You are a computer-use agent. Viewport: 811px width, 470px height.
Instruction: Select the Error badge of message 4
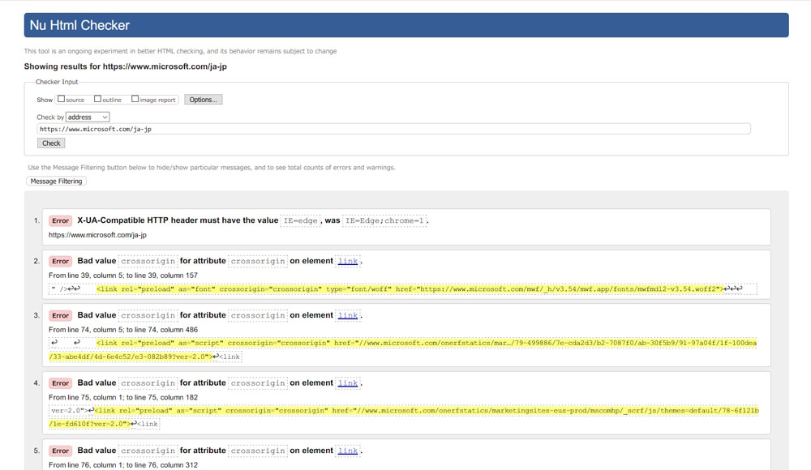[61, 383]
